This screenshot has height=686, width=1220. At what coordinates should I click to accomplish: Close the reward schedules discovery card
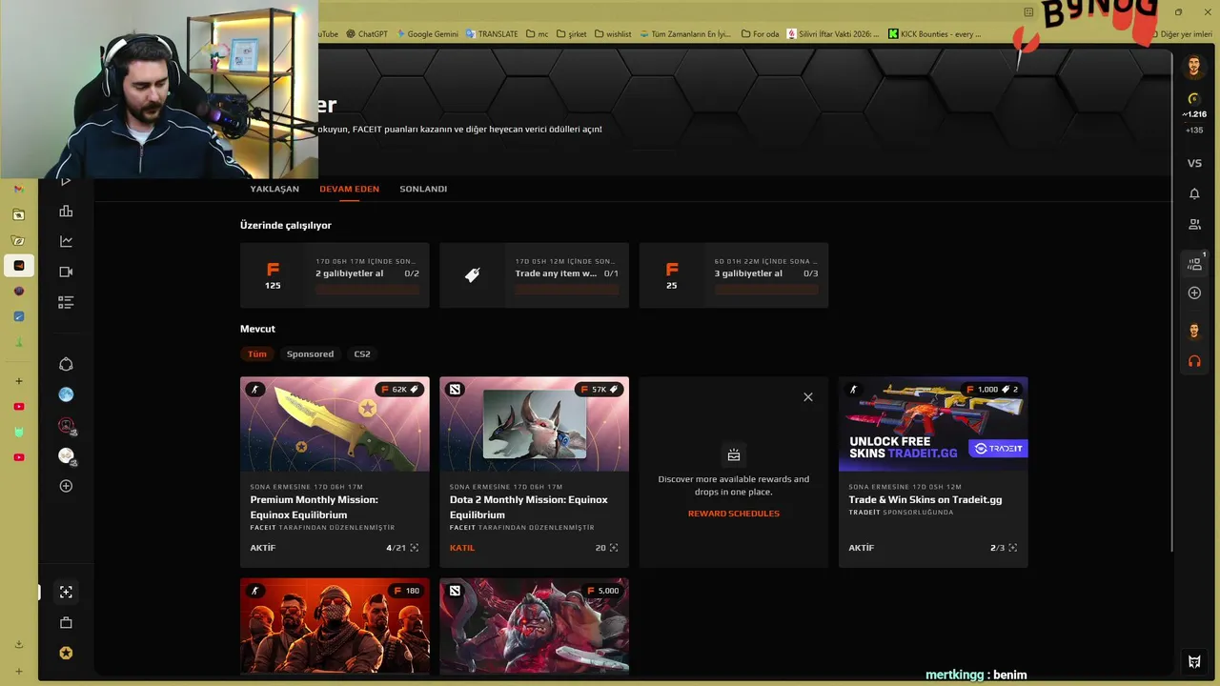(x=808, y=396)
